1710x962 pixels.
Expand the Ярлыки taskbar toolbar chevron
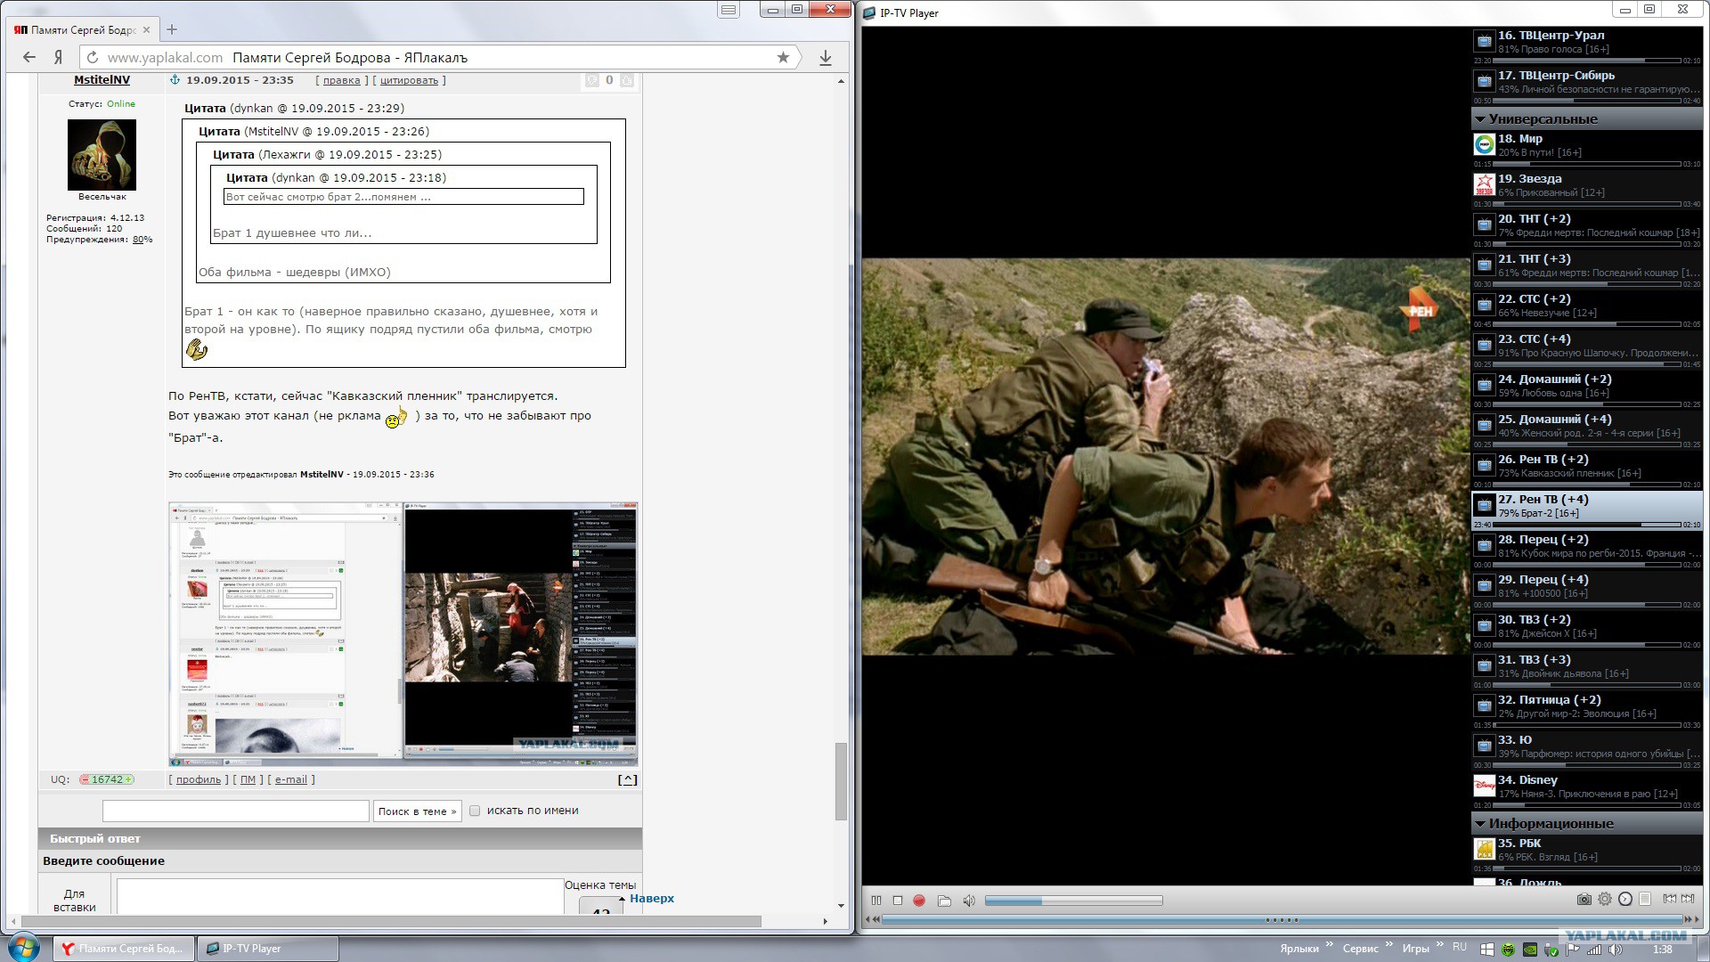1330,945
